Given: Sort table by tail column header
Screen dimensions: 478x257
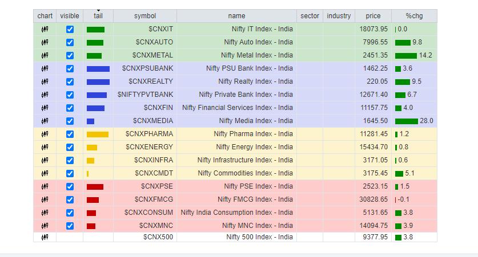Looking at the screenshot, I should coord(98,16).
